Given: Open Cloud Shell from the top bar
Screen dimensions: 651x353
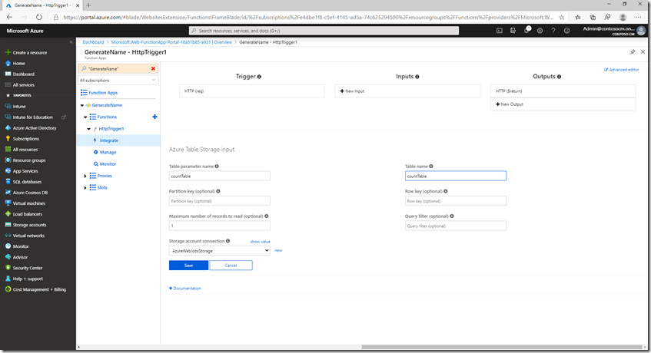Looking at the screenshot, I should coord(500,31).
